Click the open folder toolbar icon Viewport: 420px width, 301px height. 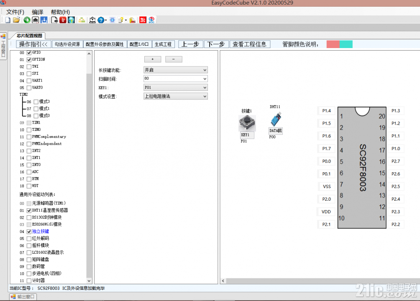(16, 20)
